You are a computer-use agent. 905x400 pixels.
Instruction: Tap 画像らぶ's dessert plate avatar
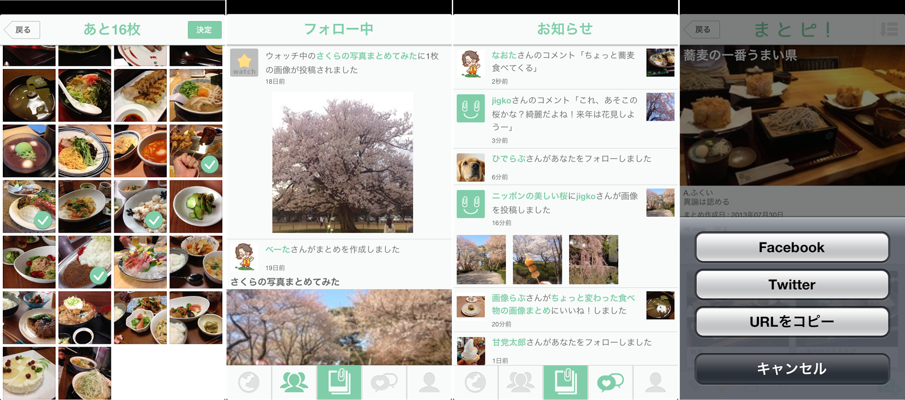tap(471, 306)
